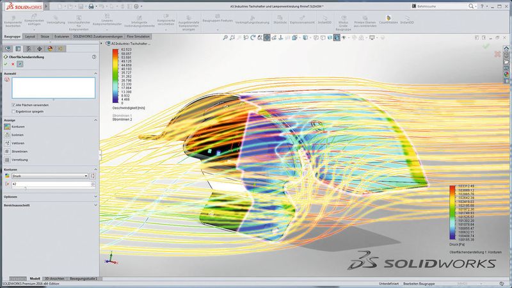
Task: Switch to the Layout tab
Action: pos(30,36)
